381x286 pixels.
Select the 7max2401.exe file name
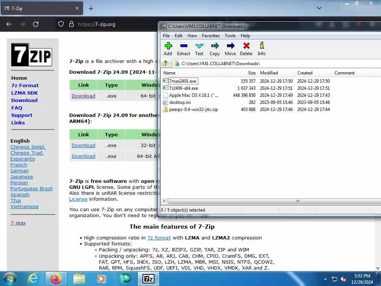tap(183, 81)
